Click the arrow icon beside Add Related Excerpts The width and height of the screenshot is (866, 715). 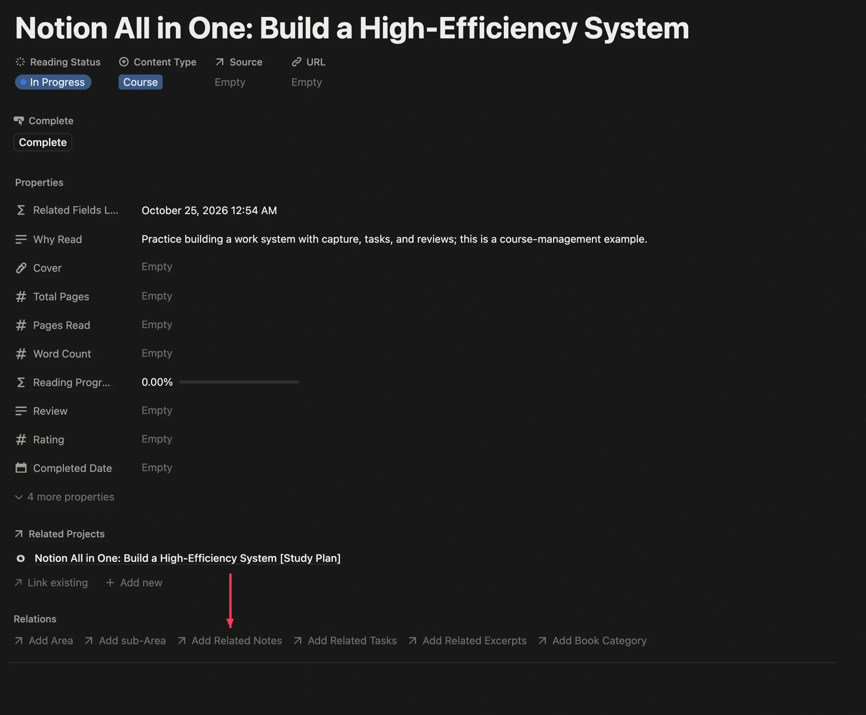(412, 640)
